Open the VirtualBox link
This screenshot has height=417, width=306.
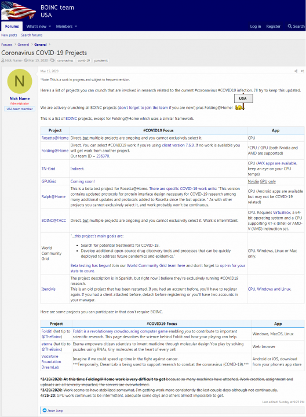pos(282,213)
